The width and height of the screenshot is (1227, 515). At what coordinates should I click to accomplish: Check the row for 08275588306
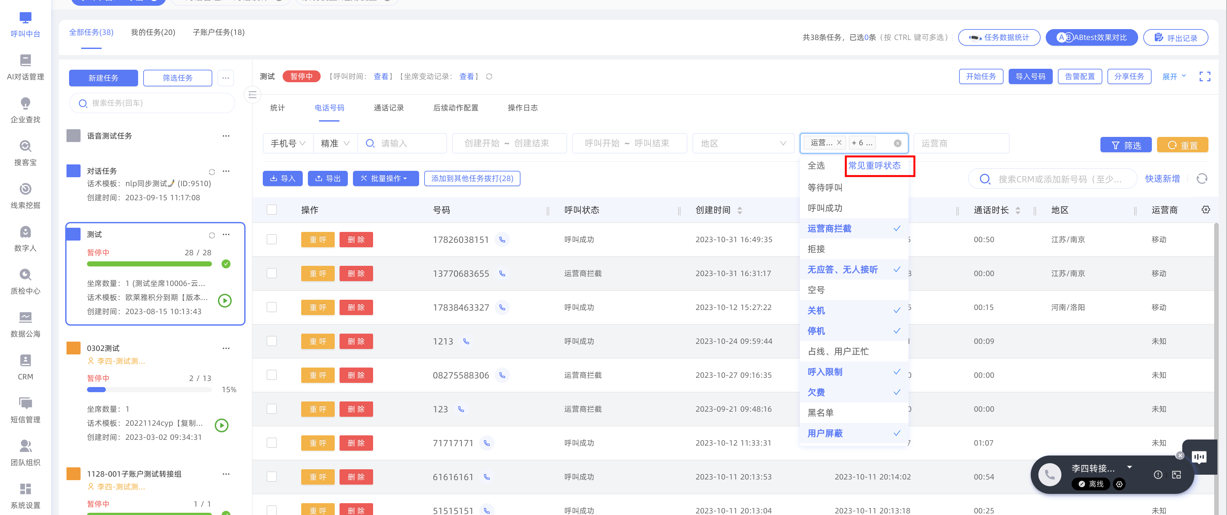pyautogui.click(x=271, y=375)
